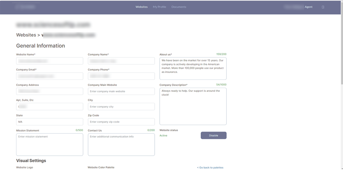
Task: Follow the Go back to palettes link
Action: point(210,168)
